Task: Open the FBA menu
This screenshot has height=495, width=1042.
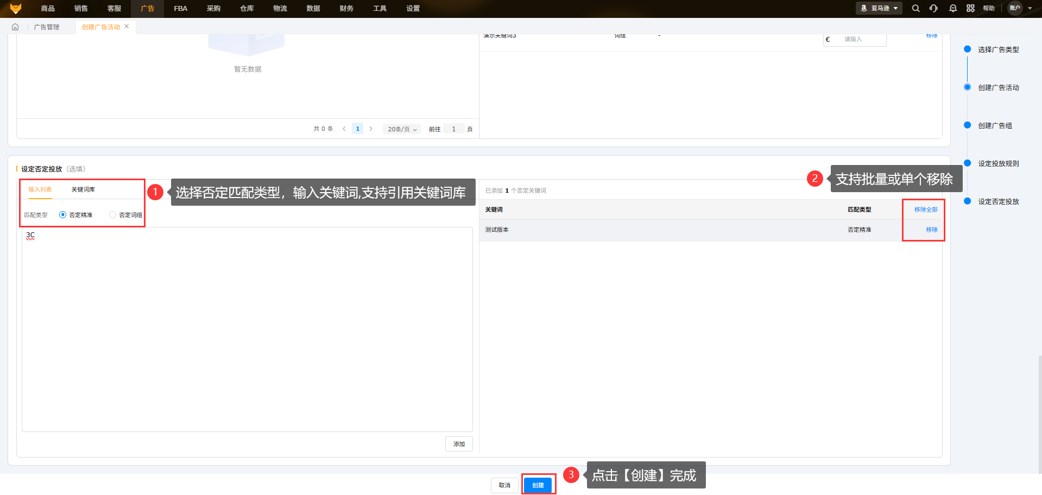Action: (x=180, y=9)
